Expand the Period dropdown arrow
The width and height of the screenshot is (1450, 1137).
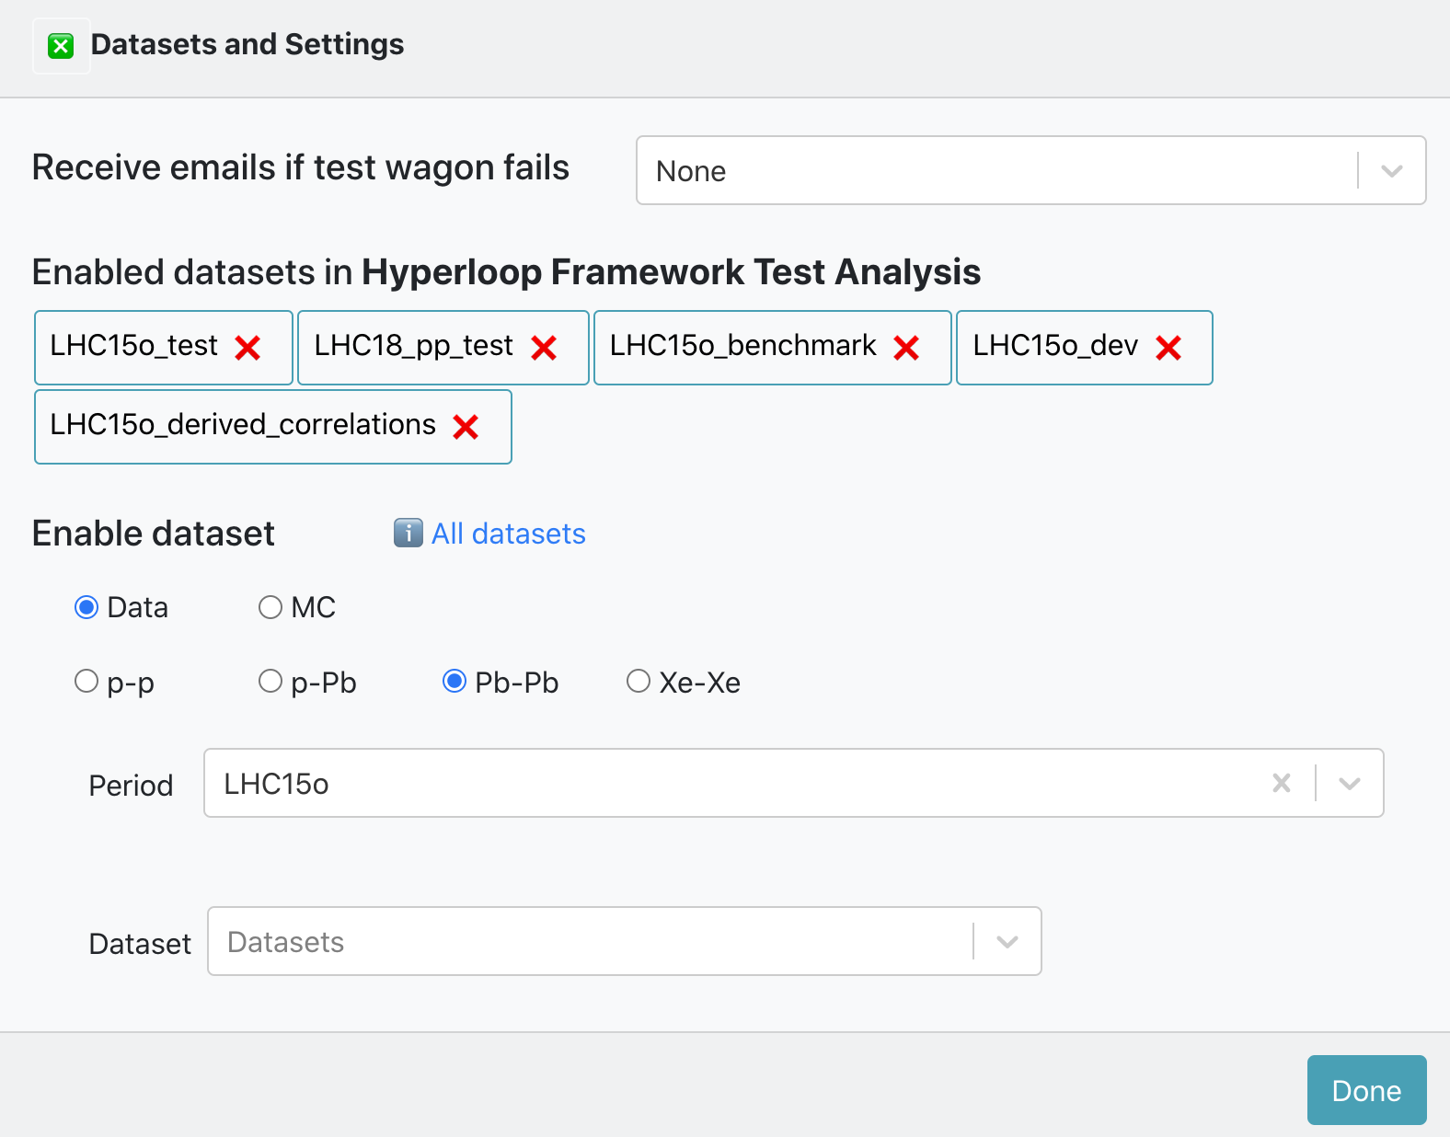click(x=1349, y=784)
